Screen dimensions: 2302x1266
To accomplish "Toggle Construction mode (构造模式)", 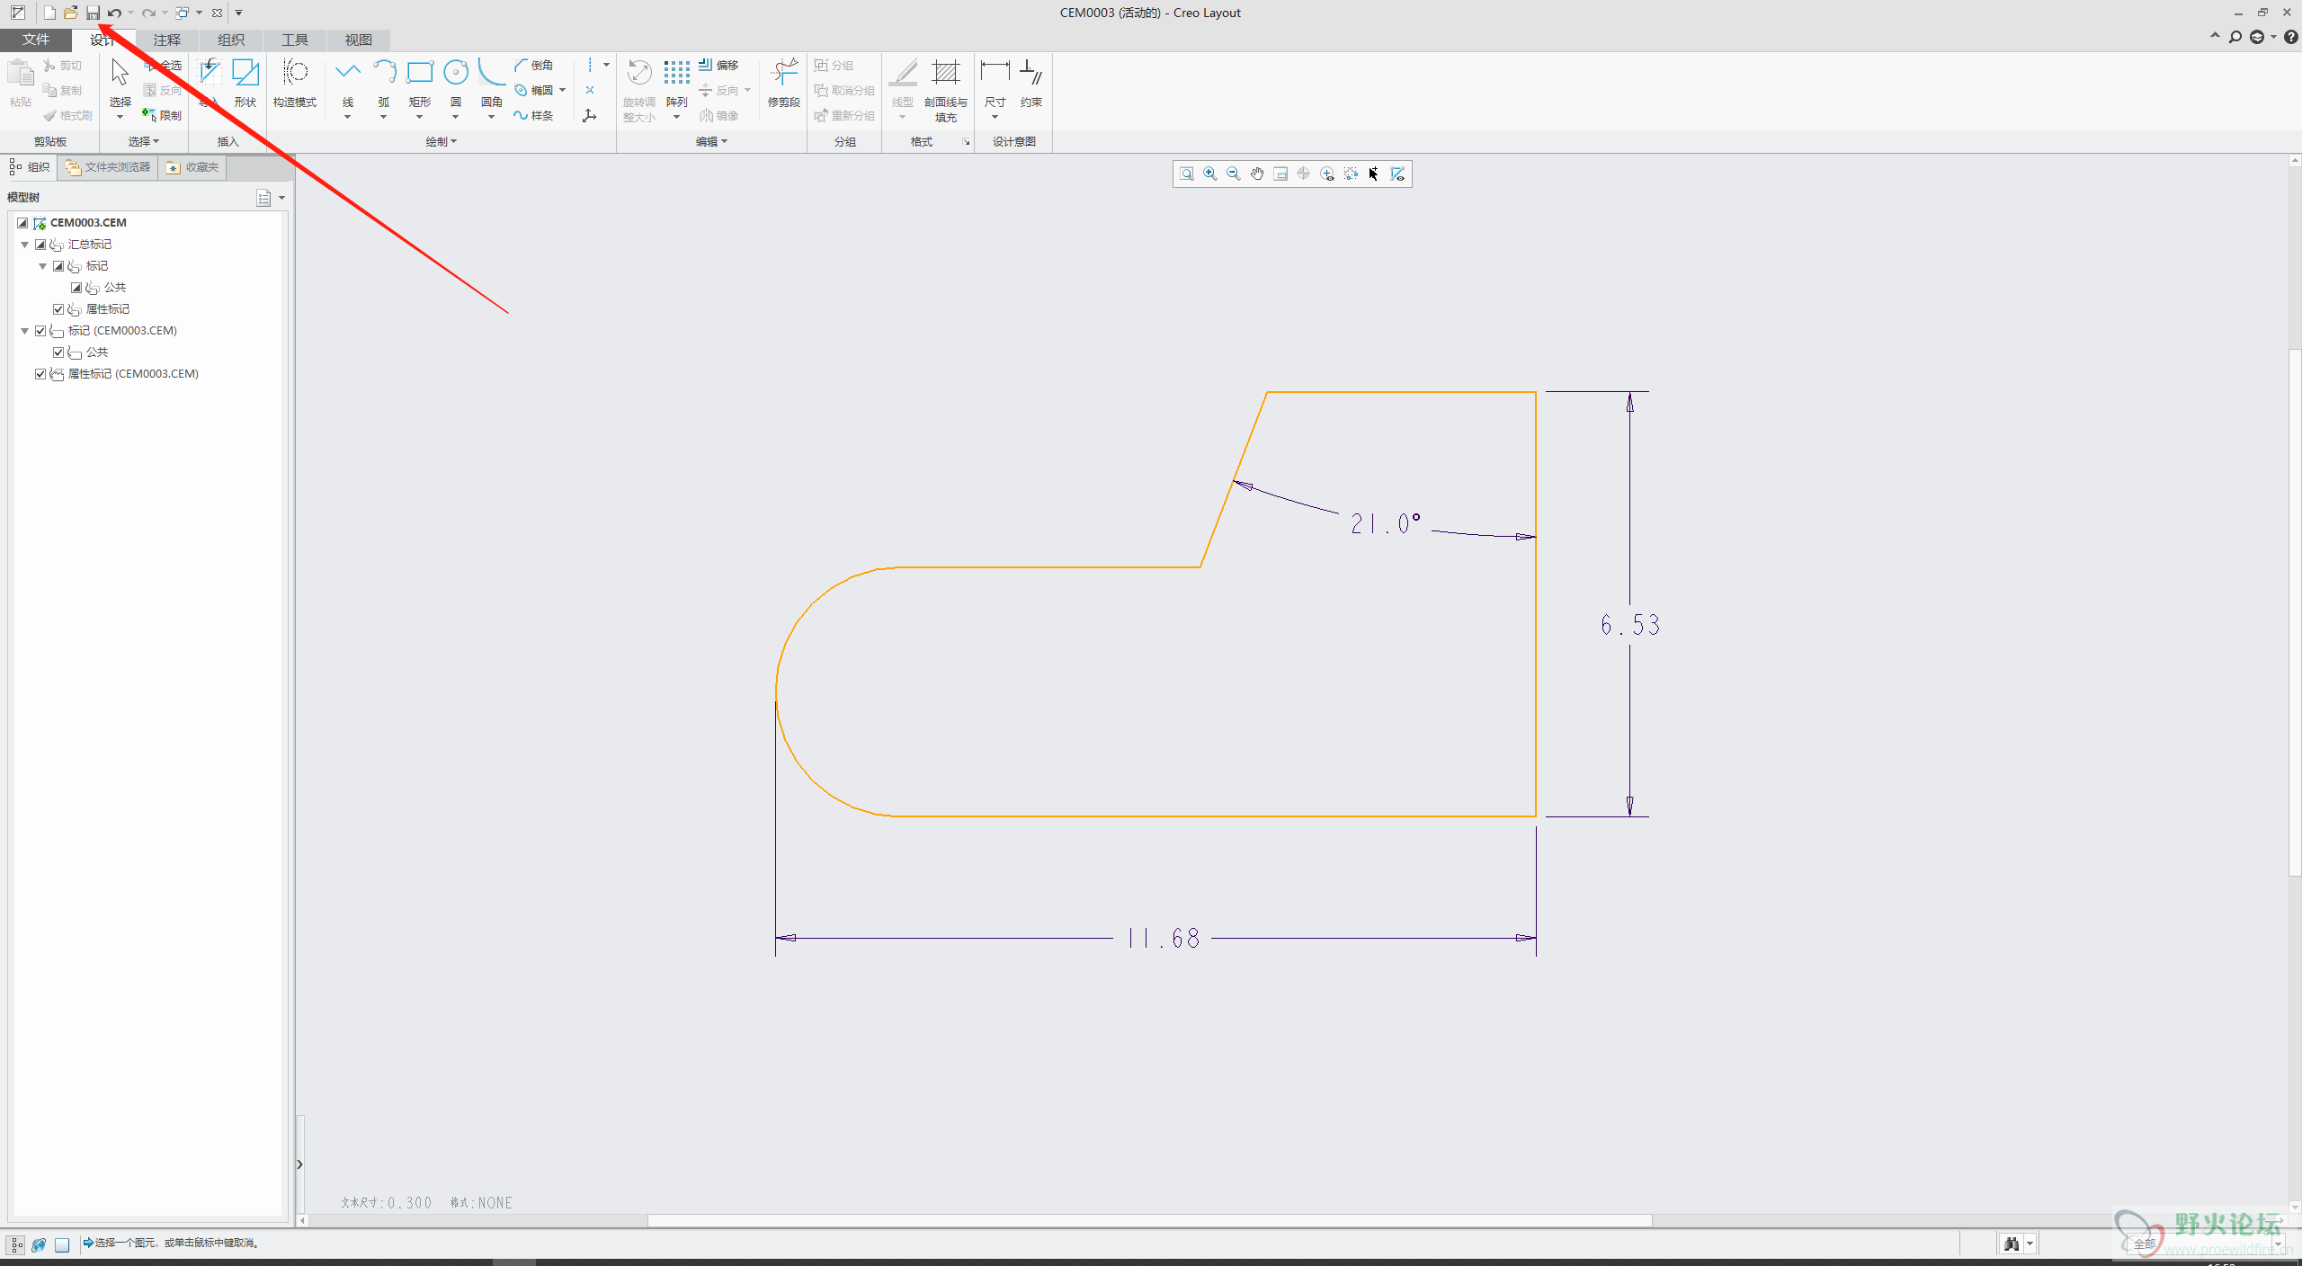I will 295,85.
